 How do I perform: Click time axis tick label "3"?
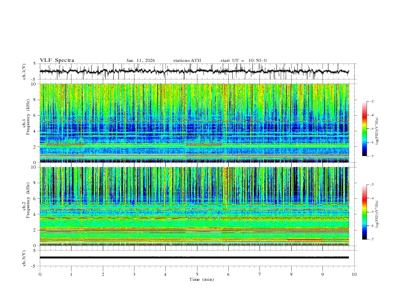tap(134, 274)
